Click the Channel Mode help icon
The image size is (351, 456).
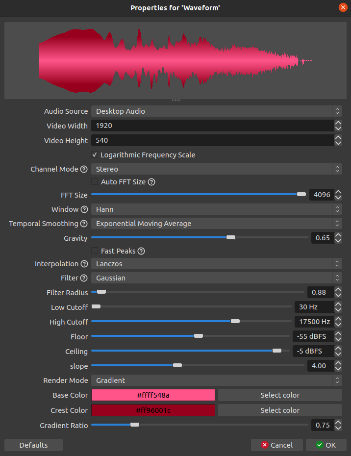click(x=84, y=169)
